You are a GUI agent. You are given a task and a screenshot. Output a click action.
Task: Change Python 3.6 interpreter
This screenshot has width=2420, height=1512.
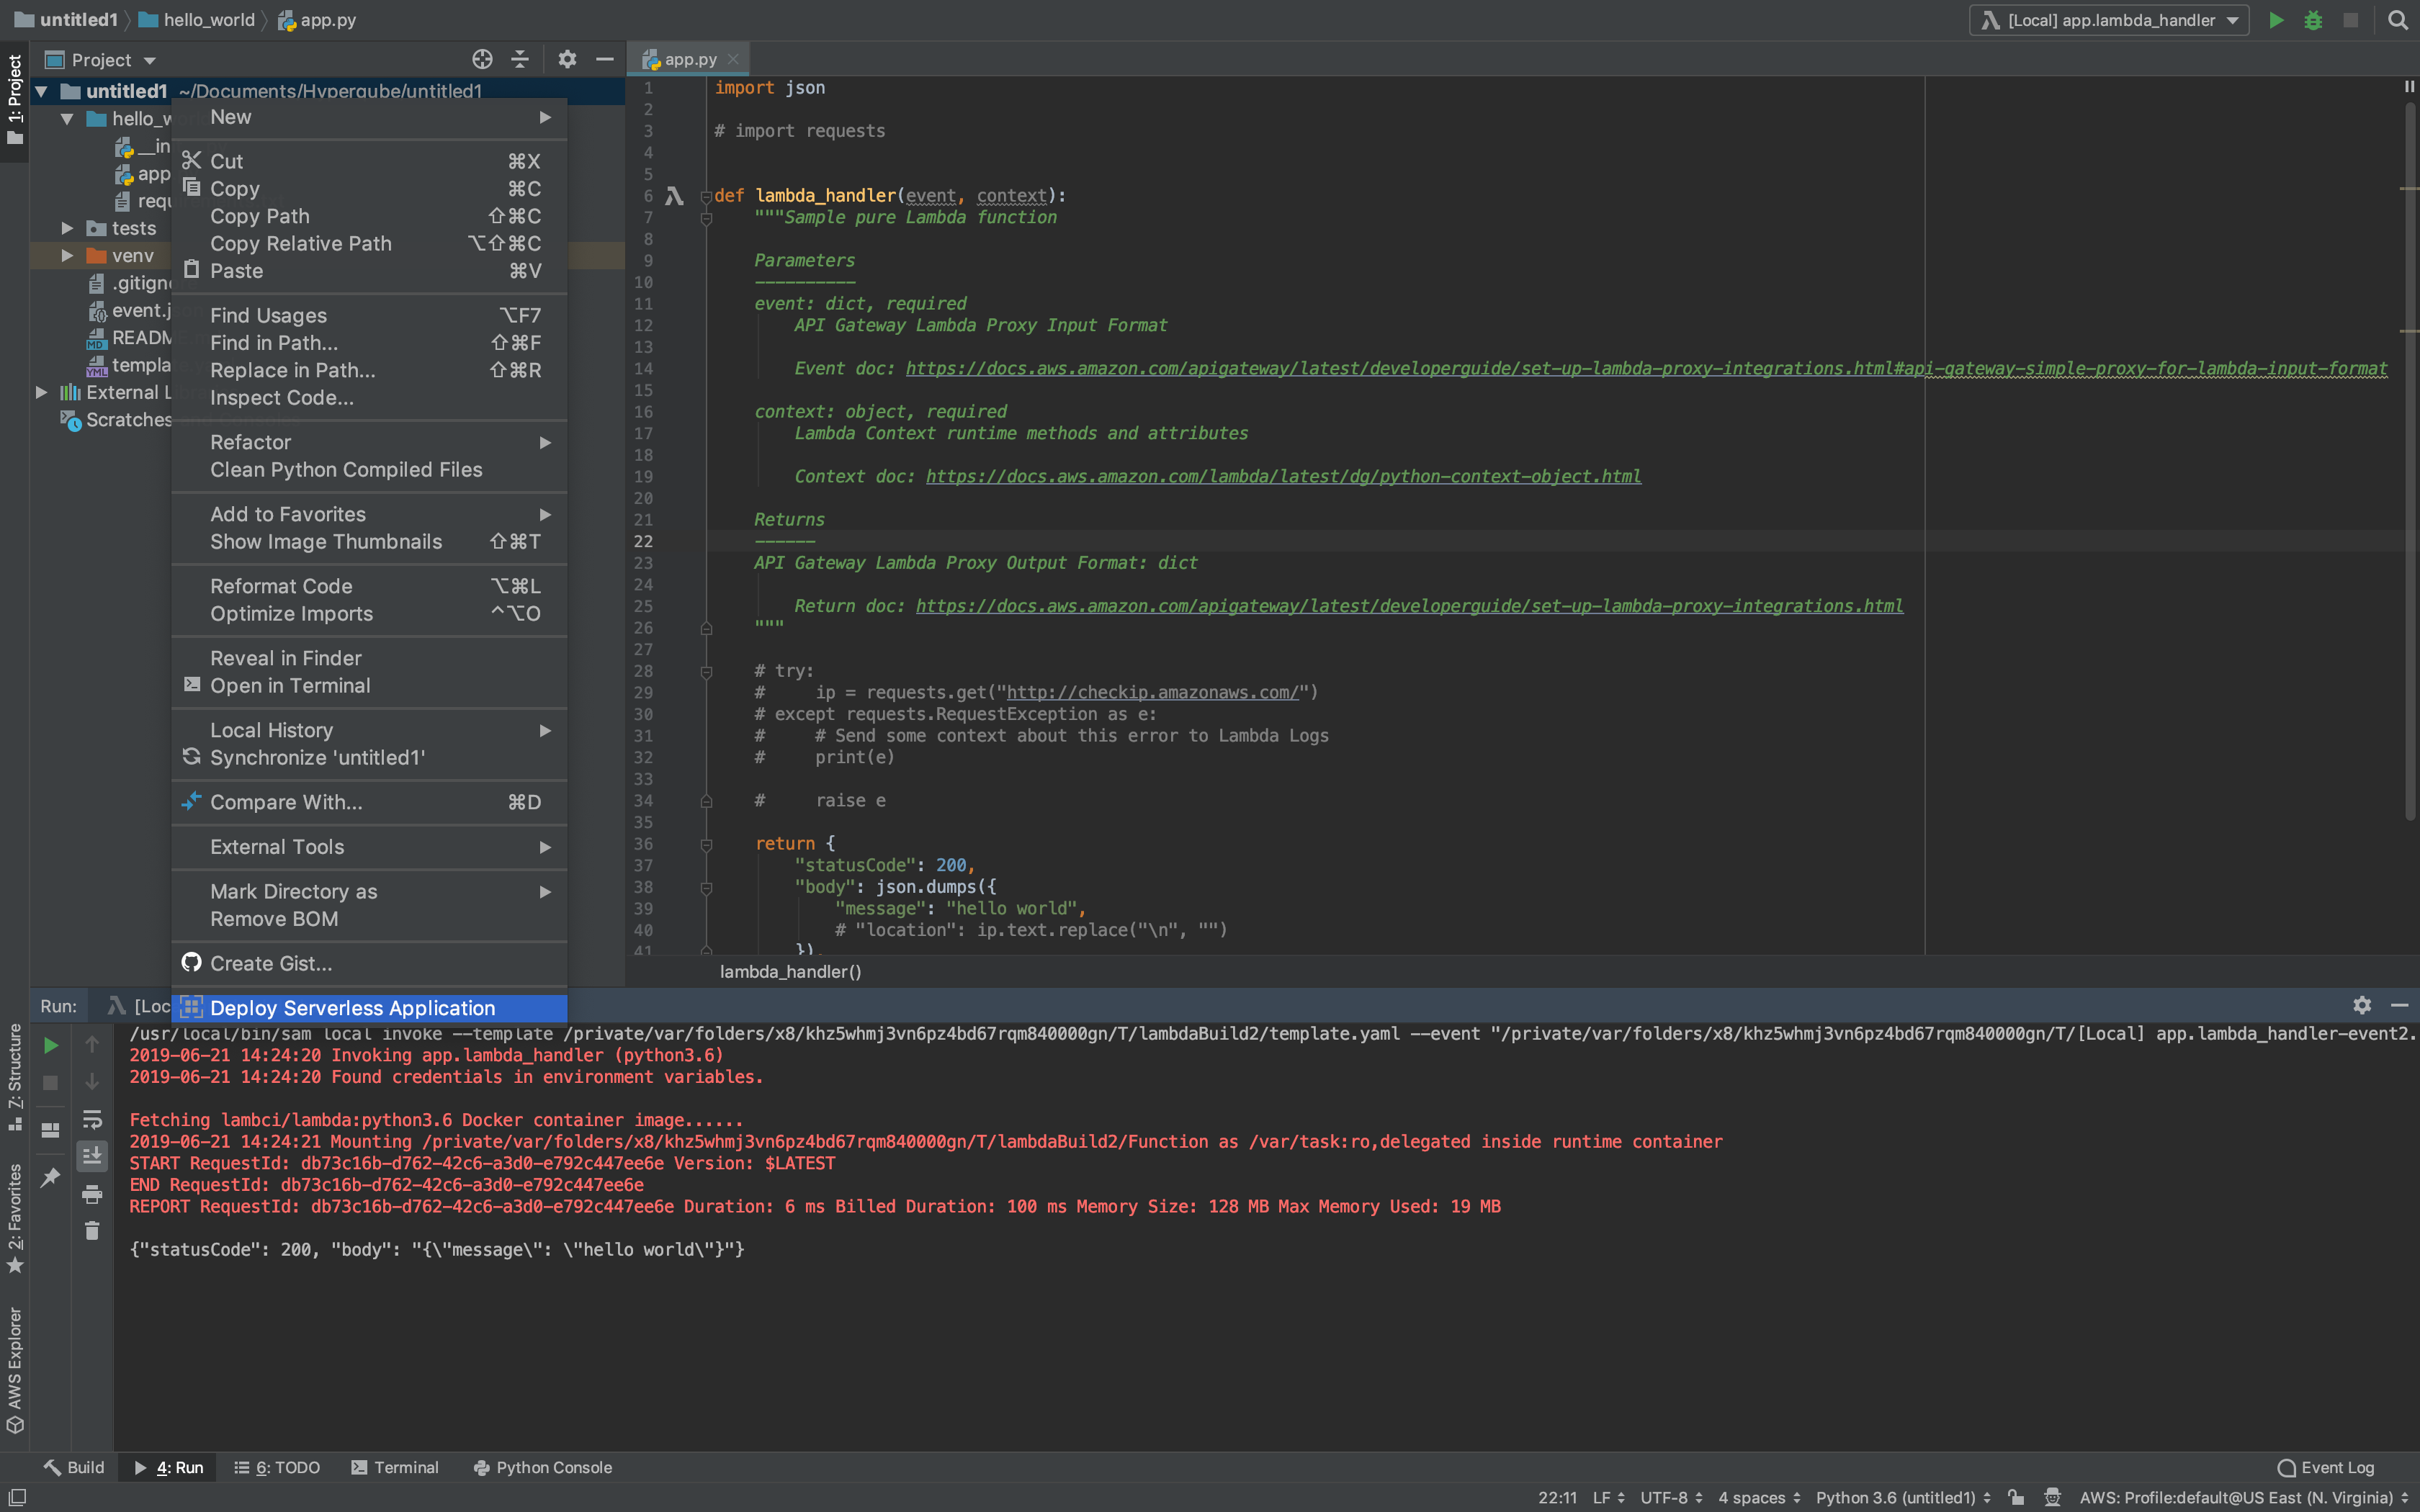[1903, 1497]
